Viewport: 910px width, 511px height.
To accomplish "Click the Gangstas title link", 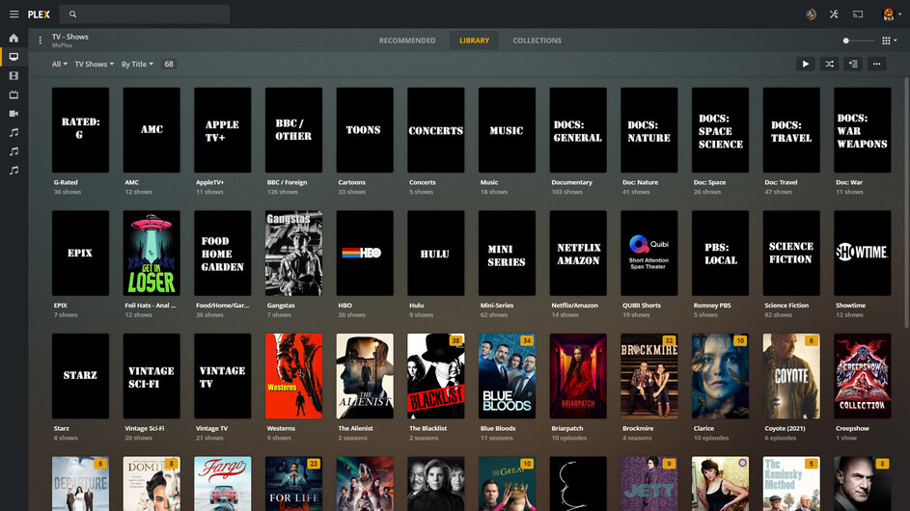I will 281,305.
